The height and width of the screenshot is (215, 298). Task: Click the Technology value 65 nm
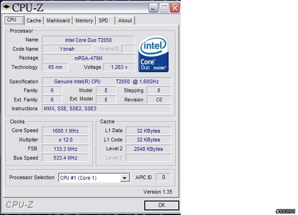(x=55, y=67)
